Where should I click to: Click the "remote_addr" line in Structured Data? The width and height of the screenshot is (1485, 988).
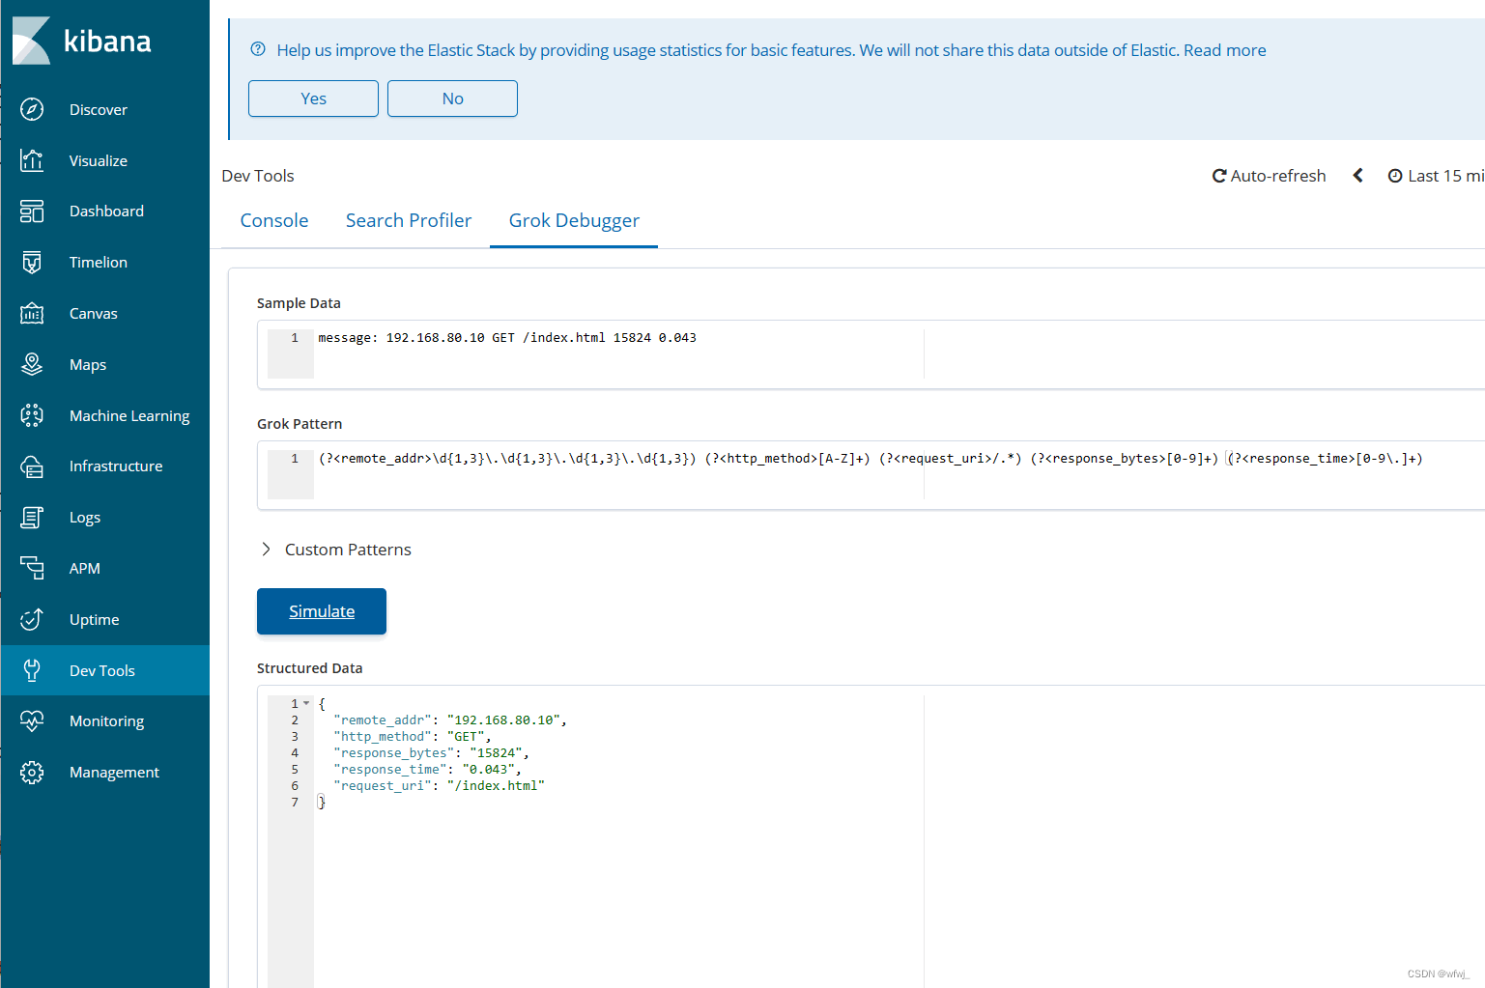click(x=450, y=720)
